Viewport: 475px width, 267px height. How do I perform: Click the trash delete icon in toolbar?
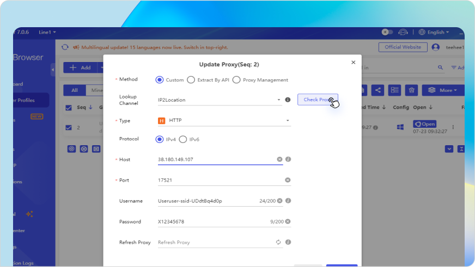click(x=412, y=90)
